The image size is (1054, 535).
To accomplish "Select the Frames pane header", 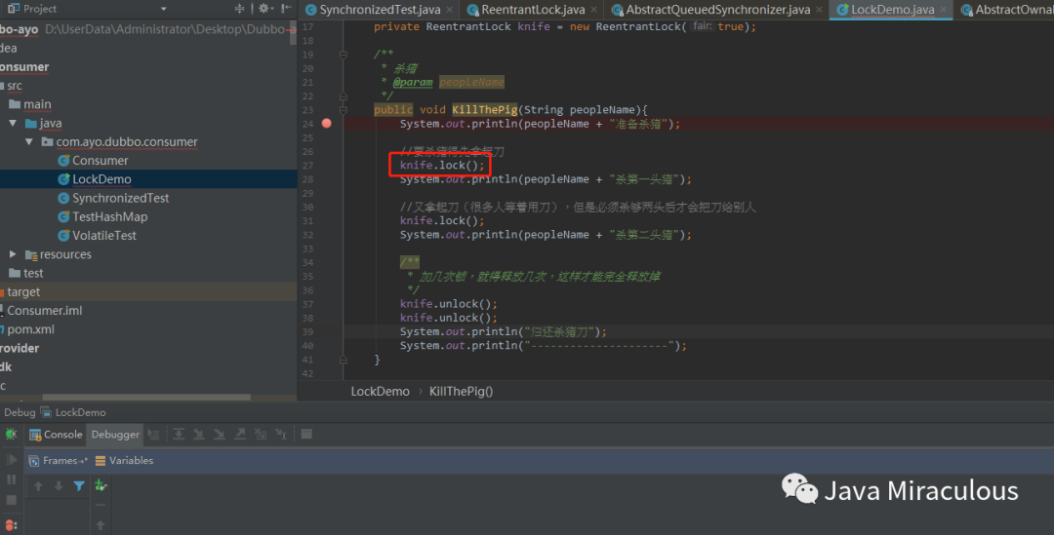I will point(58,461).
